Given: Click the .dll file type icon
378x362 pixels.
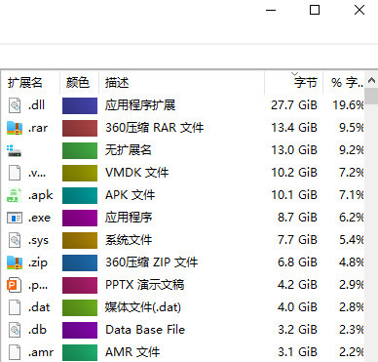Looking at the screenshot, I should tap(15, 105).
